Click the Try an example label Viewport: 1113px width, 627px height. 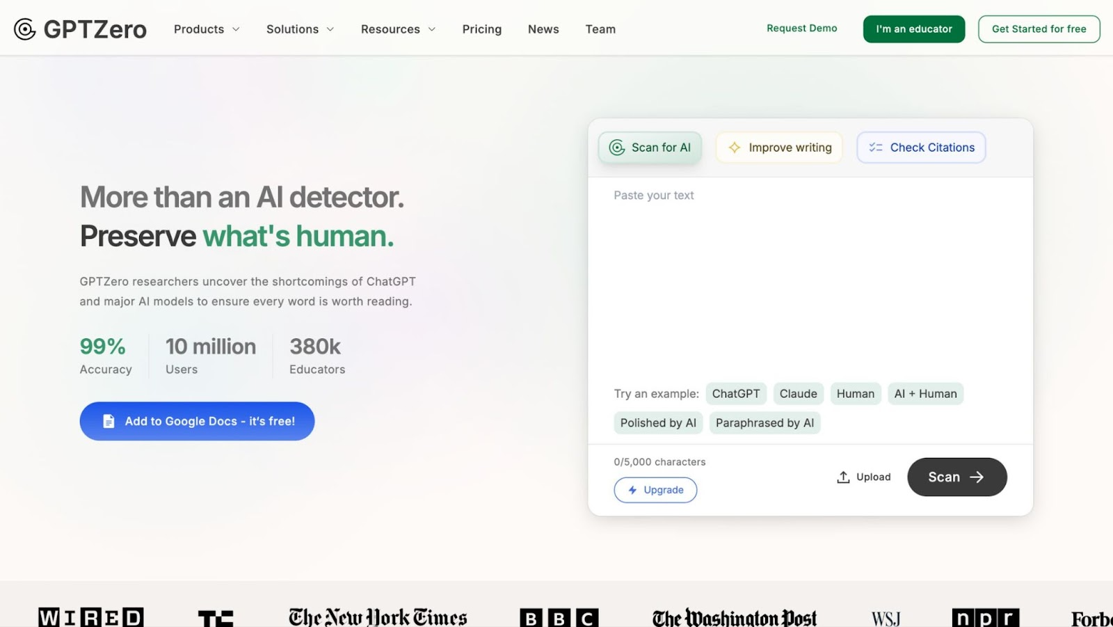[x=656, y=394]
